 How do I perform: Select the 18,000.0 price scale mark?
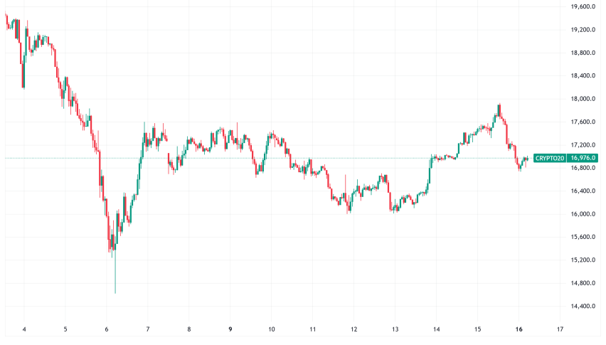pos(584,100)
